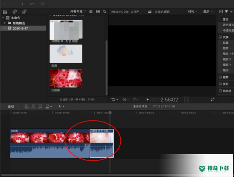Click the append clip to storyline icon
Screen dimensions: 234x177
40,106
